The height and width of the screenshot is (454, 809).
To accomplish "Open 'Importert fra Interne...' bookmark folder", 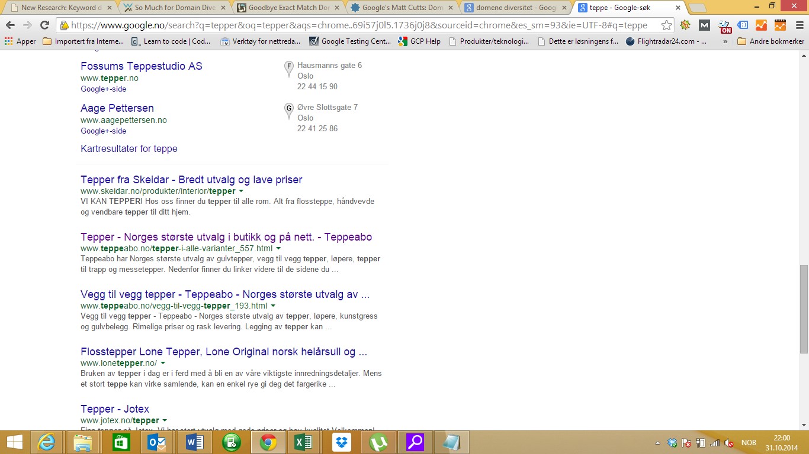I will point(84,41).
